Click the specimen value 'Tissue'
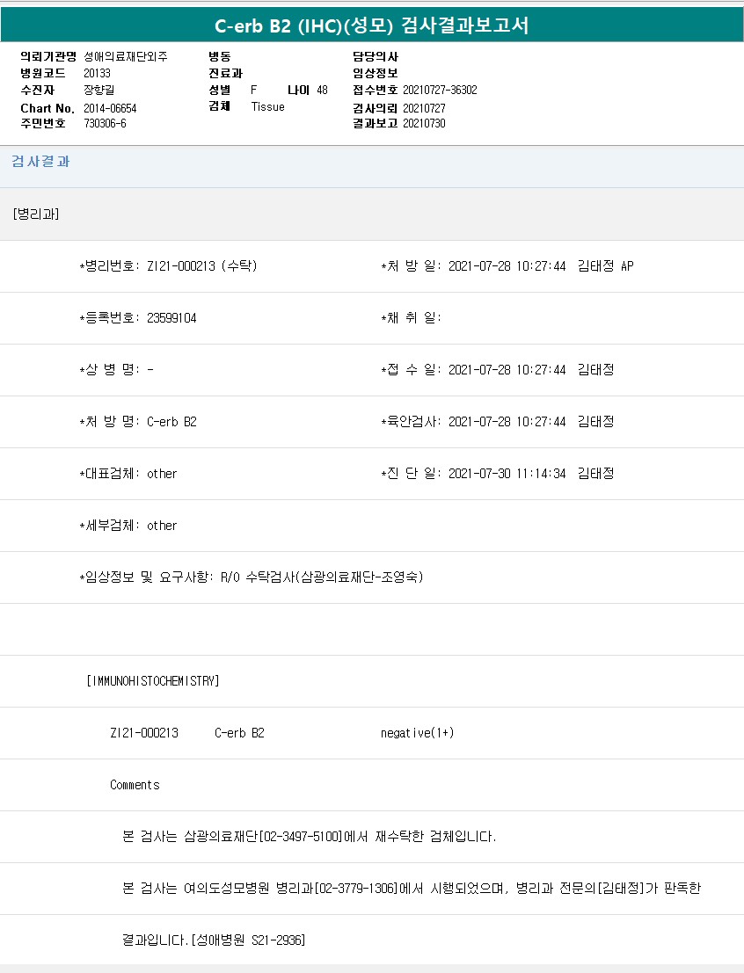Viewport: 744px width, 973px height. [x=267, y=106]
